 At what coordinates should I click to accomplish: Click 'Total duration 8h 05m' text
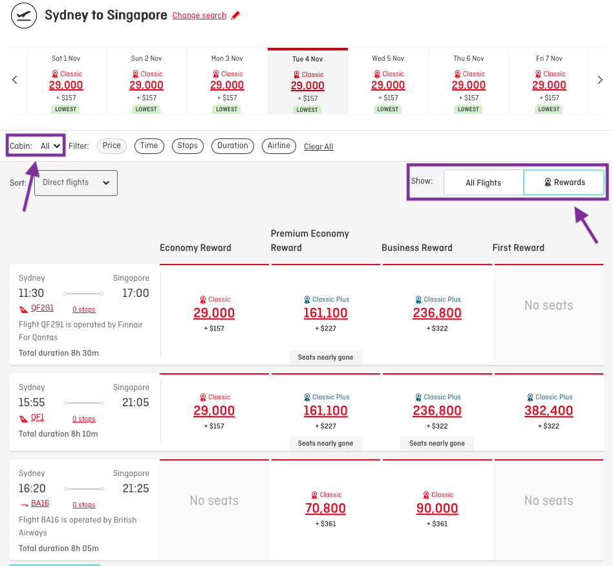[59, 549]
